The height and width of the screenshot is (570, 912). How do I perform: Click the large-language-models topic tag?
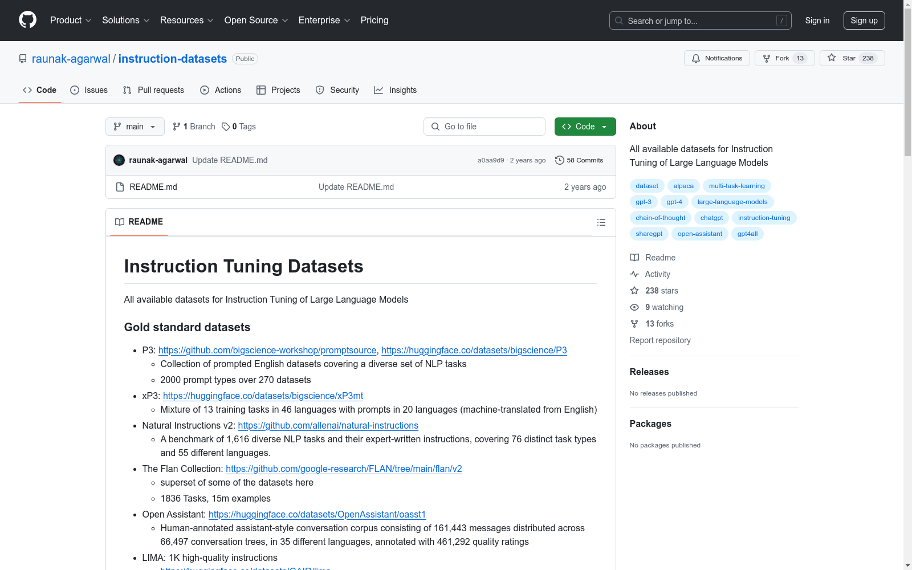tap(732, 202)
